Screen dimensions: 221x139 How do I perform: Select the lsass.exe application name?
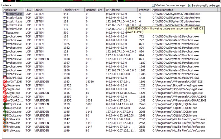13,32
